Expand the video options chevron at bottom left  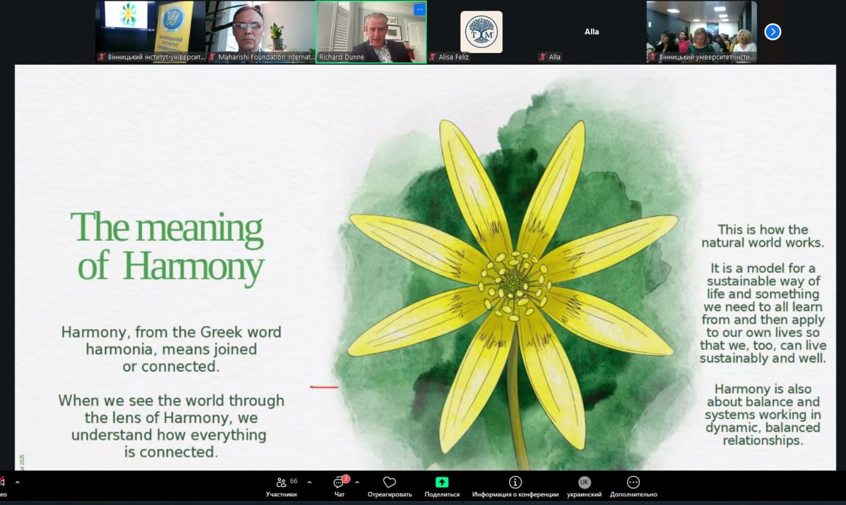point(17,483)
